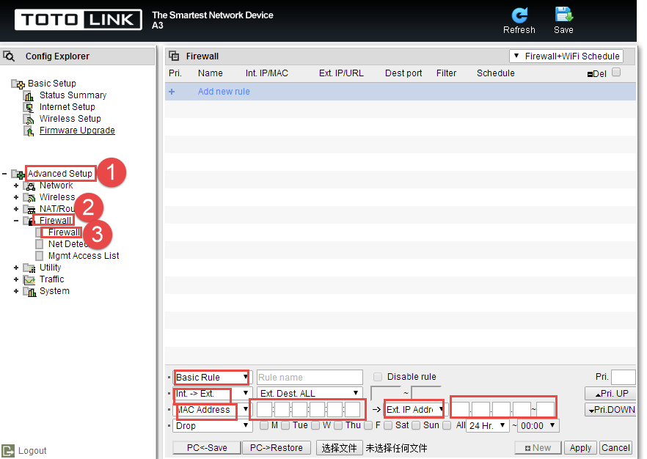Open the Basic Rule type dropdown
The width and height of the screenshot is (647, 459).
point(212,378)
